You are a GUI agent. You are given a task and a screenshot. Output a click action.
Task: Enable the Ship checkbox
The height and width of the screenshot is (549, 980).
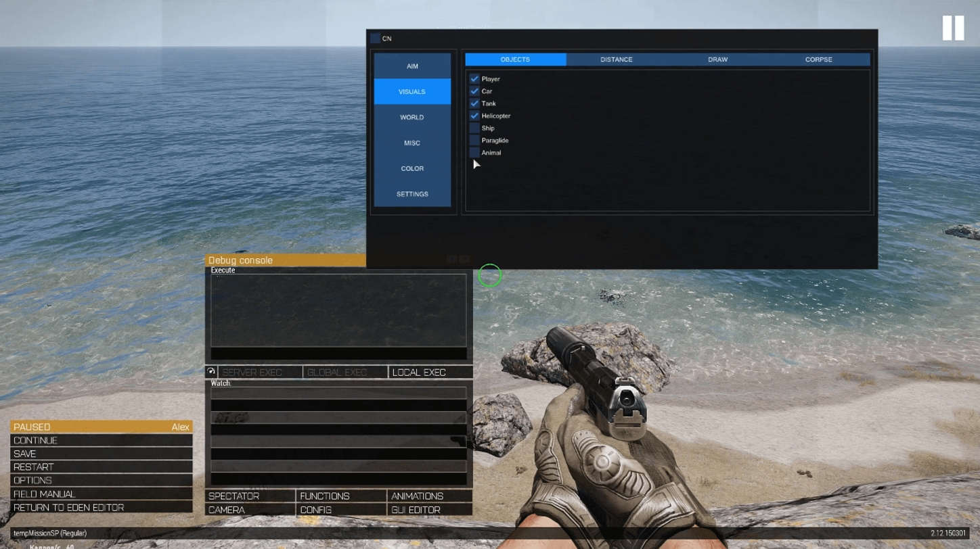pos(474,128)
